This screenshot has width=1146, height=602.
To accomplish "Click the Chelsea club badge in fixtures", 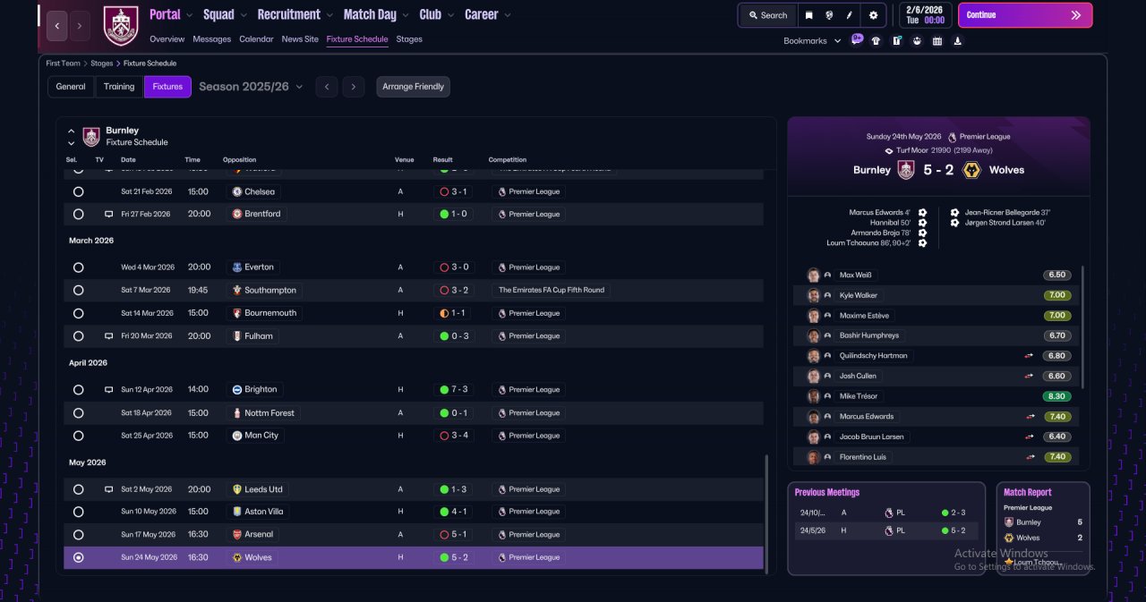I will click(x=236, y=191).
